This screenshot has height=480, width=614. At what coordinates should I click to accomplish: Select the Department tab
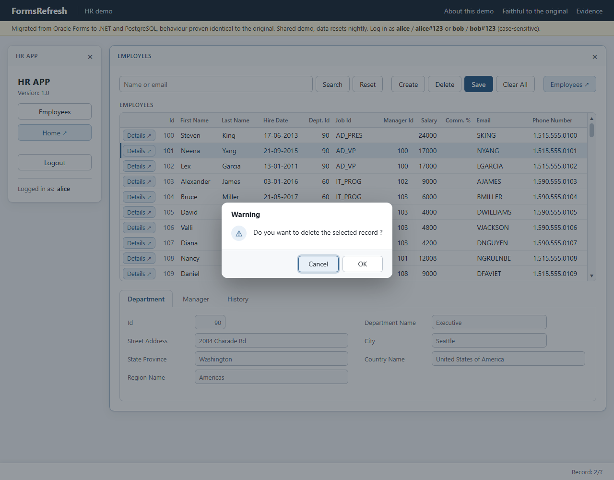[146, 299]
